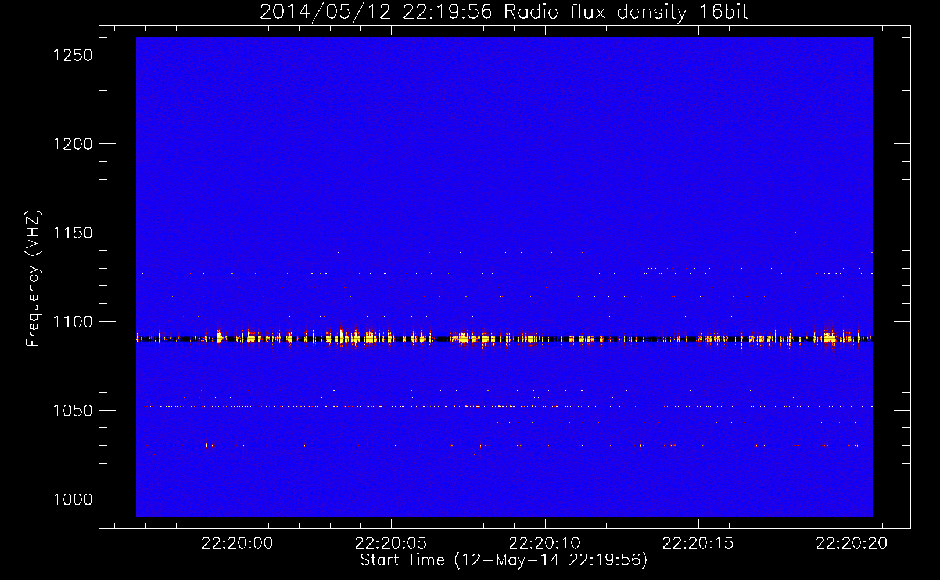940x580 pixels.
Task: Click the 22:20:20 time tick label
Action: pyautogui.click(x=852, y=543)
